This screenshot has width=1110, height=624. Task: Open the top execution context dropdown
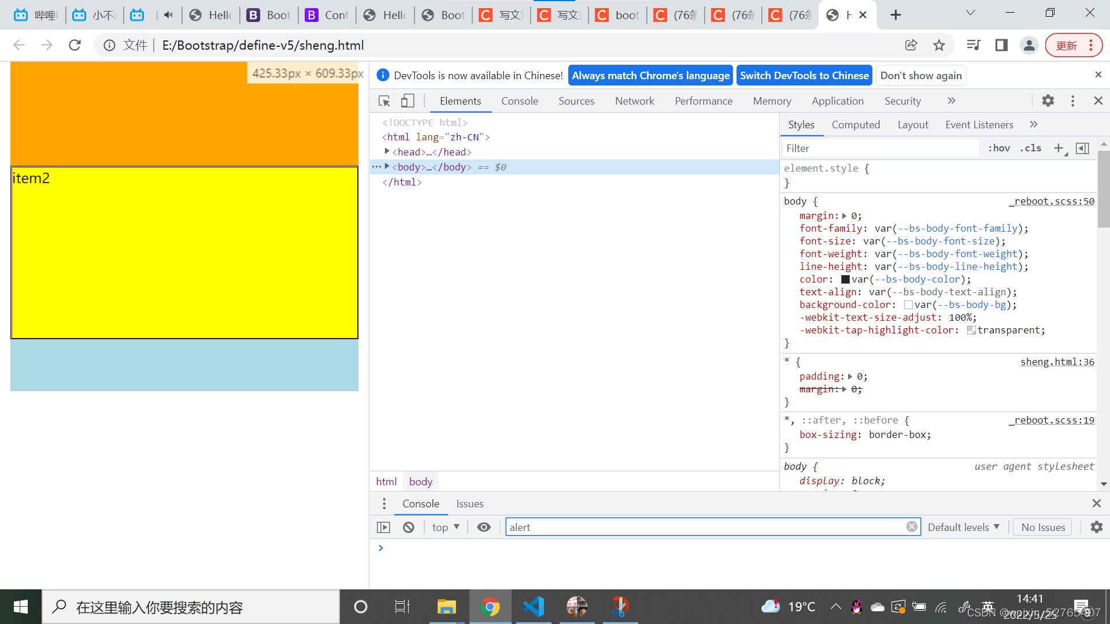[446, 528]
